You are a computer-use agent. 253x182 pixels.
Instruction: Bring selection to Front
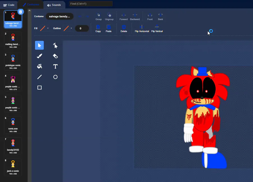point(150,17)
